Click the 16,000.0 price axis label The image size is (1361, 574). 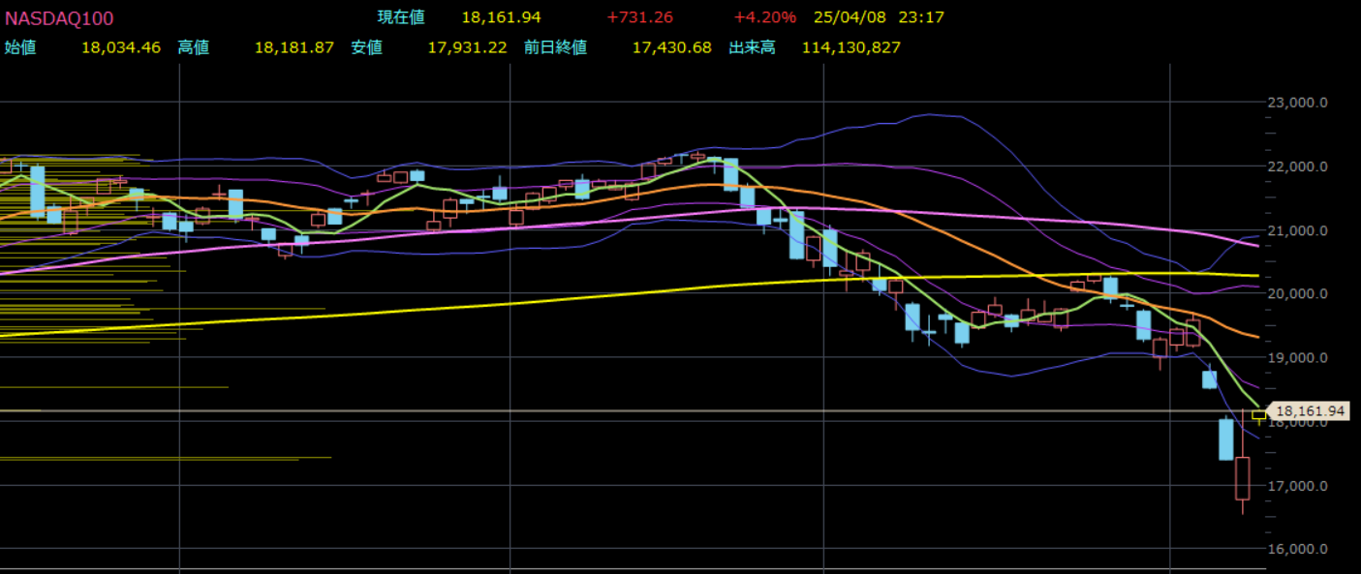(x=1298, y=550)
